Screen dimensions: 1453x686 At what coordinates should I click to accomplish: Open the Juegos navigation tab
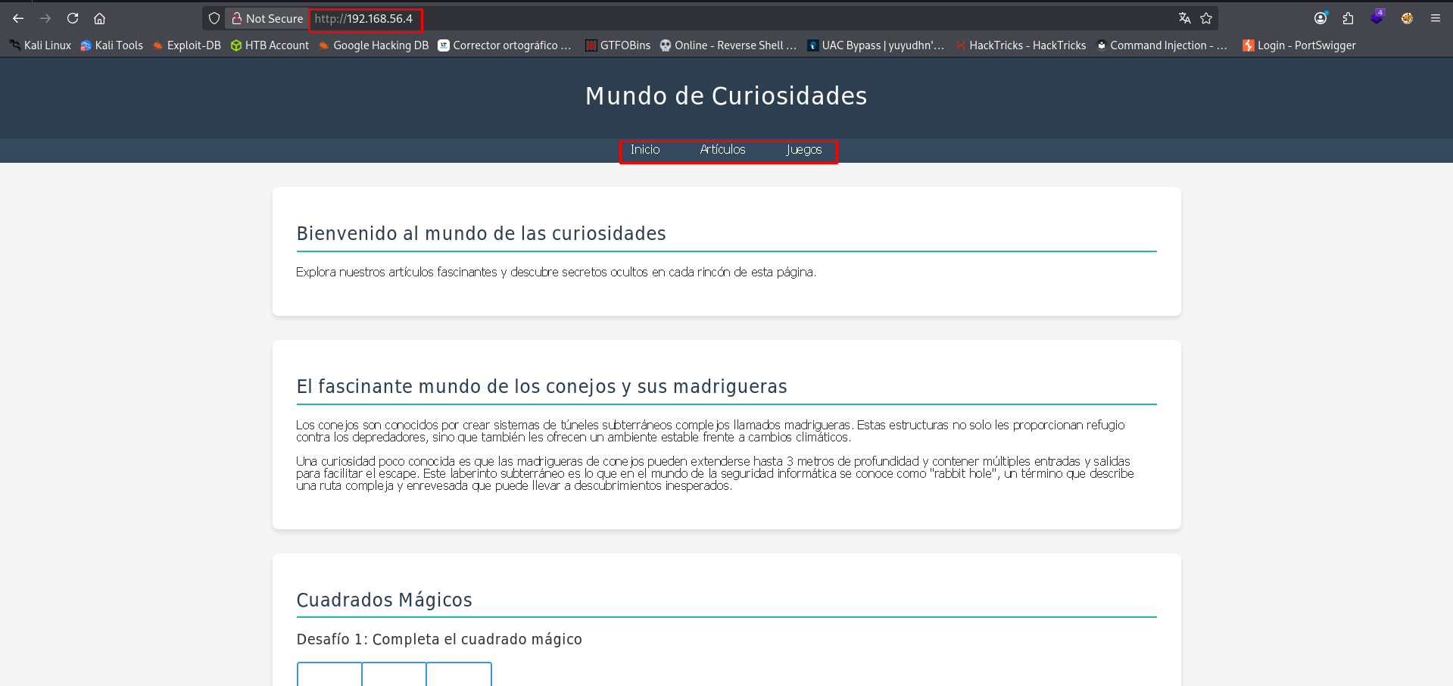pyautogui.click(x=803, y=150)
